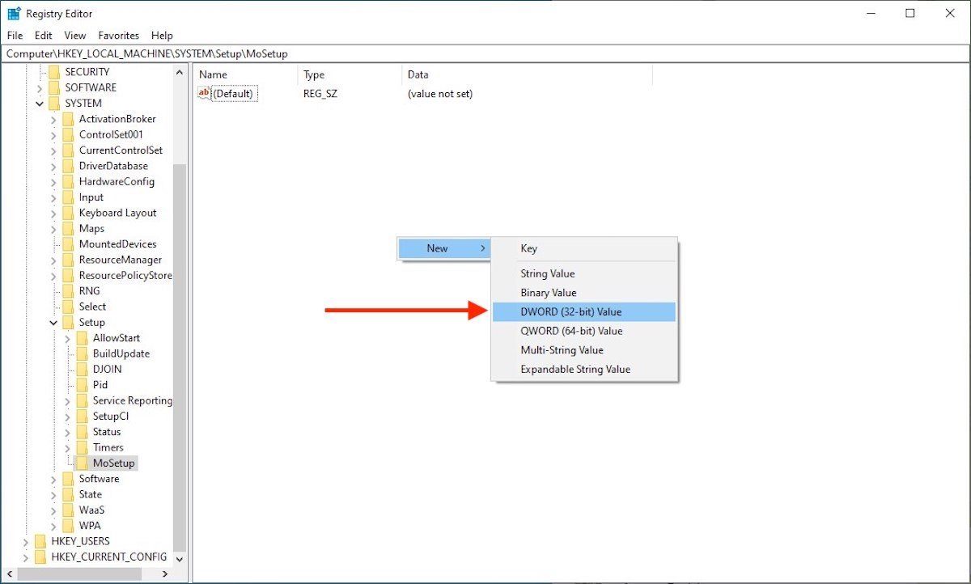Expand the Service Reporting key
The width and height of the screenshot is (971, 584).
[68, 401]
